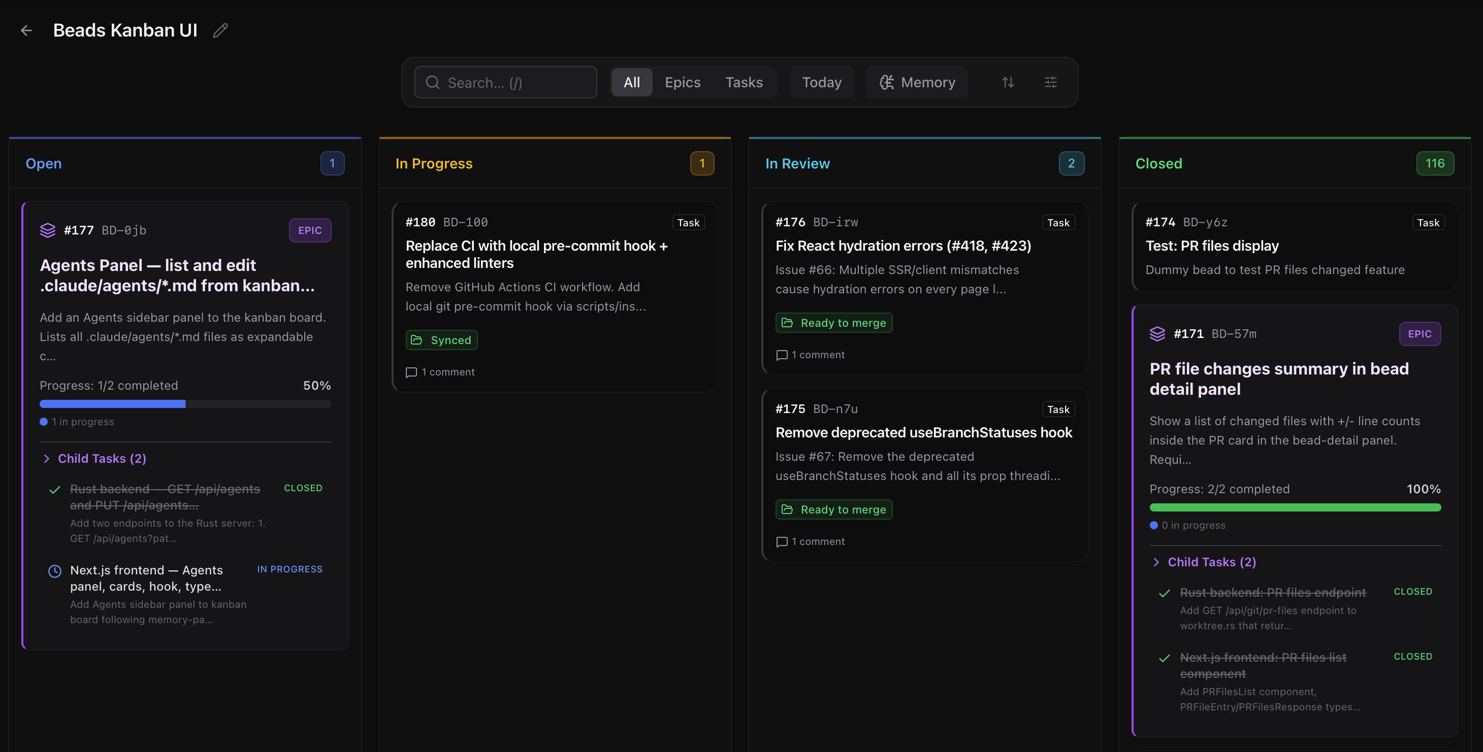Click the epic layers icon on card #171
This screenshot has width=1483, height=752.
point(1158,334)
